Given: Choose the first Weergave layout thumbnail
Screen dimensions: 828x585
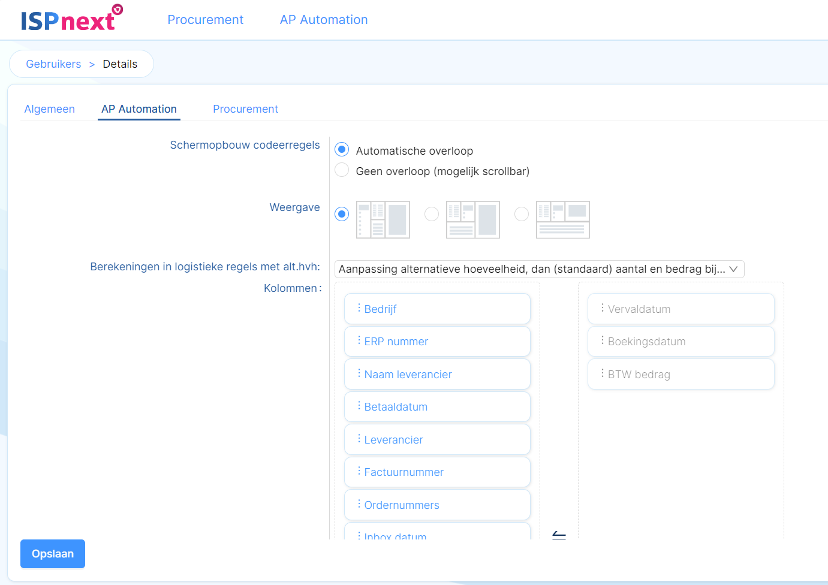Looking at the screenshot, I should [383, 220].
